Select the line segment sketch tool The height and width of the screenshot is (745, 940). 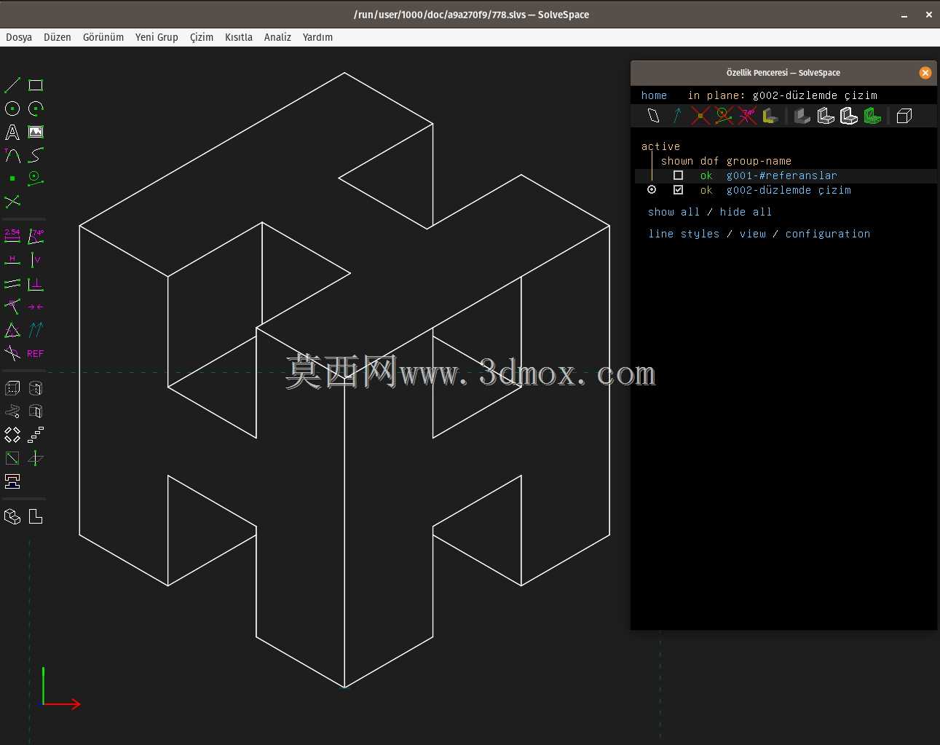pyautogui.click(x=12, y=85)
